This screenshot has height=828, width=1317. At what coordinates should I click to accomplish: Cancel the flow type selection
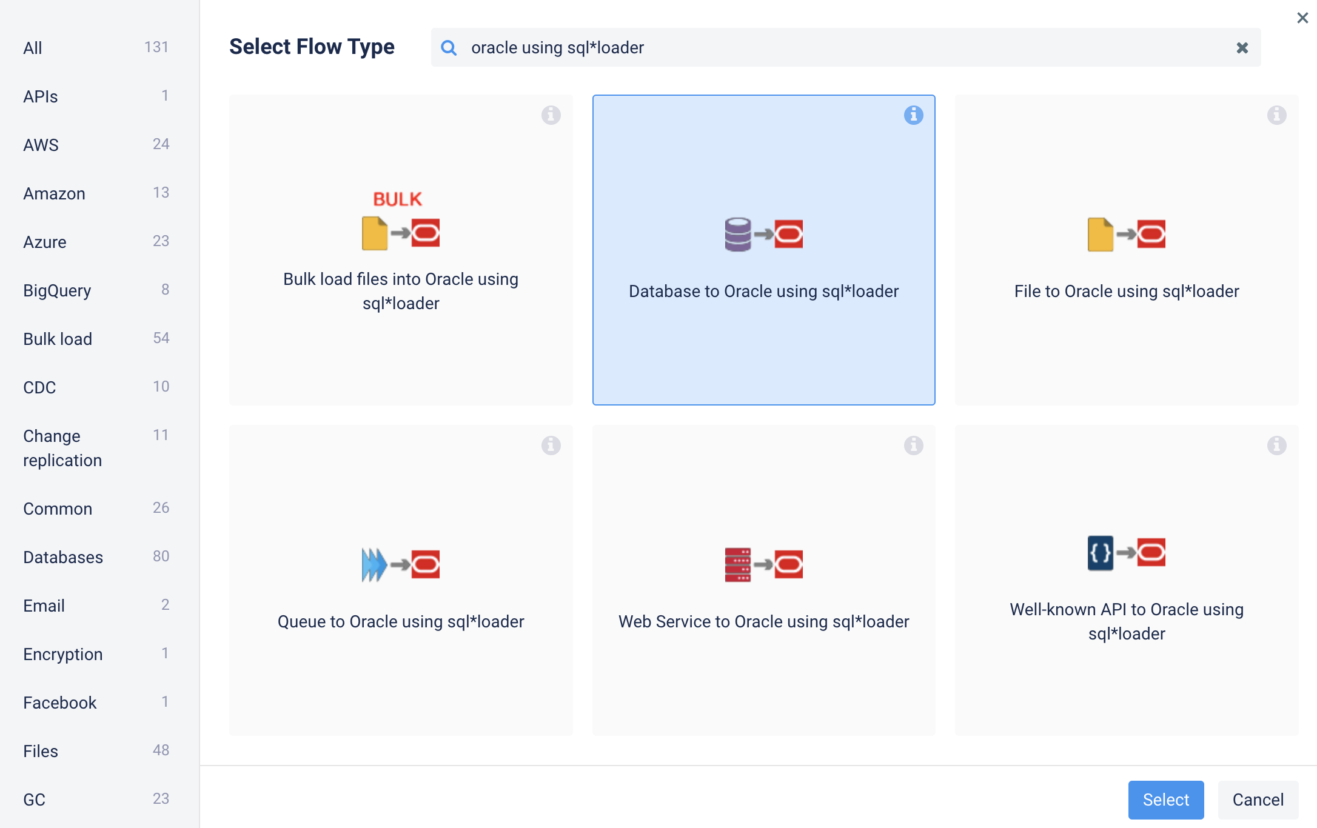(1258, 800)
